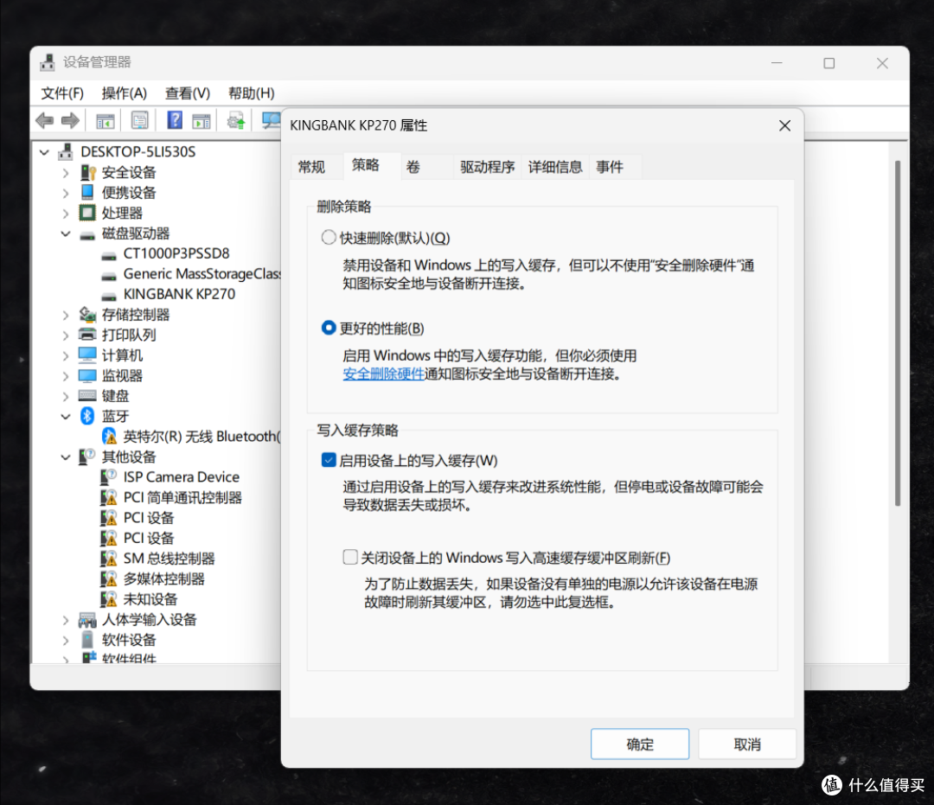Check 关闭设备上的 Windows 写入高速缓存缓冲区刷新 checkbox

coord(350,558)
